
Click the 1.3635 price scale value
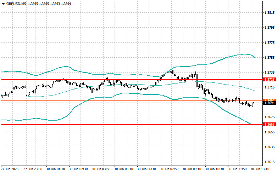point(270,147)
